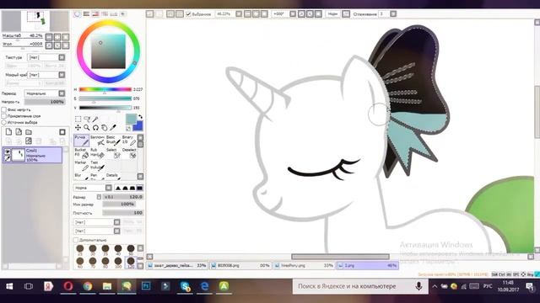Create a new linework layer
Viewport: 540px width, 303px height.
coord(19,132)
